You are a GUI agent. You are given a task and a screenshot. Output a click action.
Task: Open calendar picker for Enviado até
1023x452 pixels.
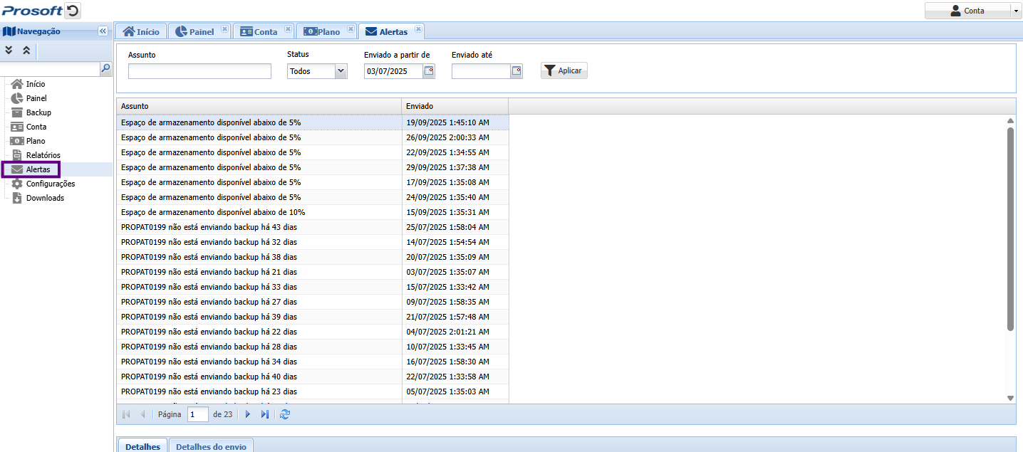click(516, 71)
